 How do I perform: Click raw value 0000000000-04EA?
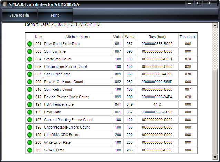(x=157, y=97)
